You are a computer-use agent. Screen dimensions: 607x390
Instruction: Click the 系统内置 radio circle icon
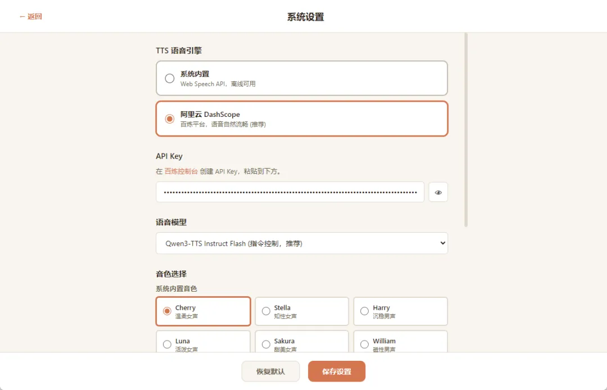[x=170, y=78]
